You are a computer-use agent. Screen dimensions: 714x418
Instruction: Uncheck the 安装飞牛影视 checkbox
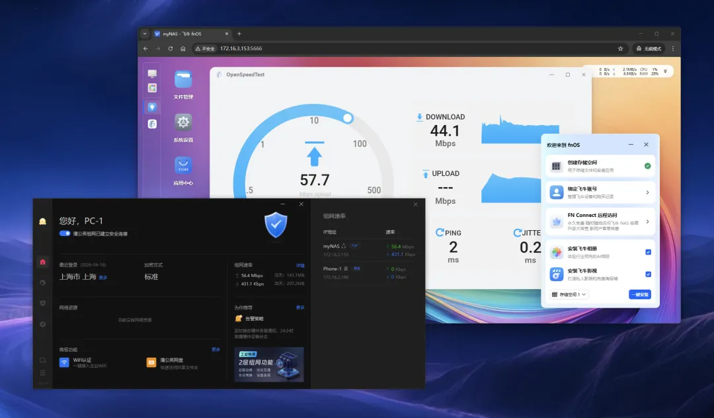click(648, 274)
